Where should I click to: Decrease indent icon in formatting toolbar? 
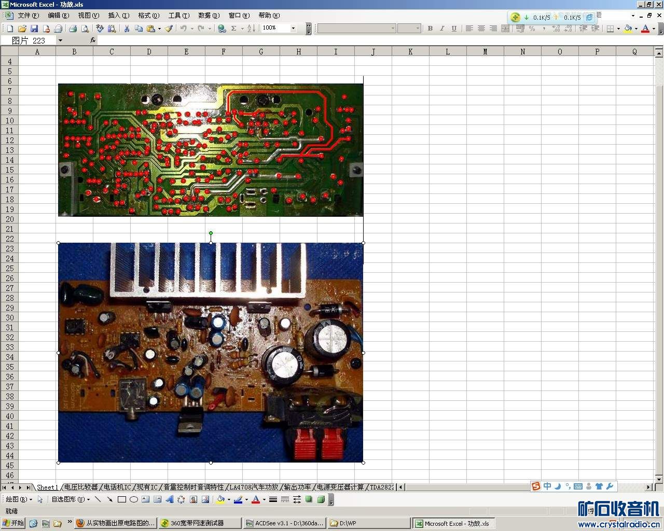(x=583, y=29)
